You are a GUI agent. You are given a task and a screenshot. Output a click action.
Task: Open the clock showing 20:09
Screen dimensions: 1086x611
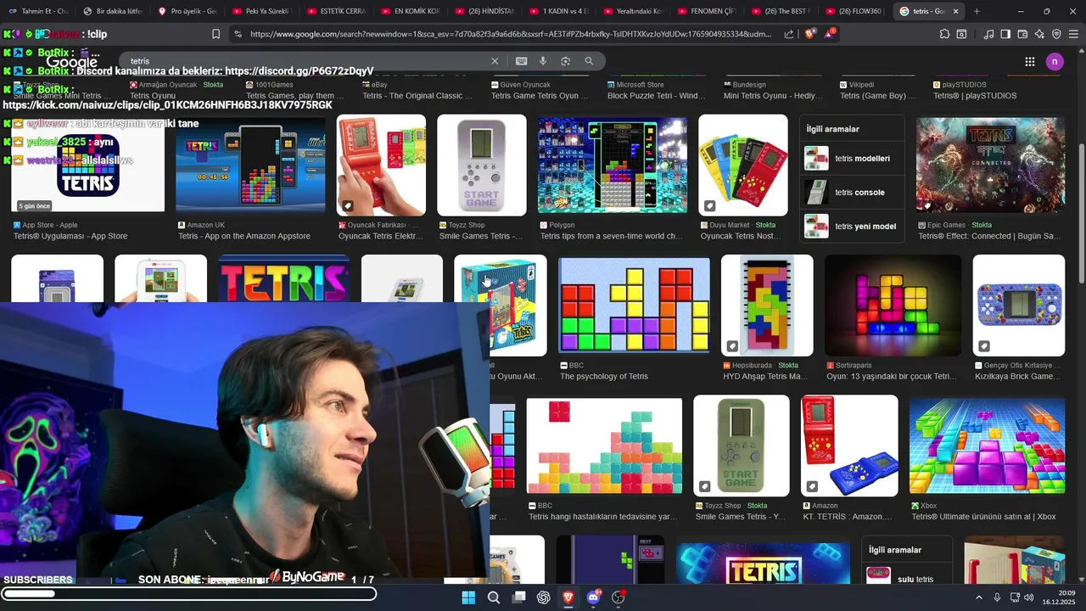click(1058, 597)
